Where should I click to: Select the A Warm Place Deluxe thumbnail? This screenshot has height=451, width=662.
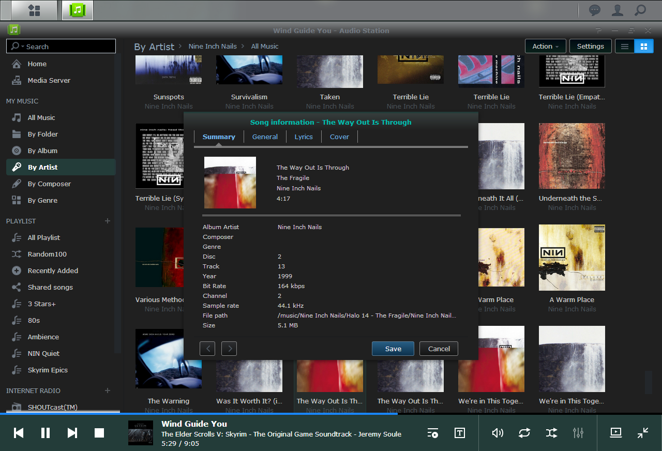[x=572, y=258]
